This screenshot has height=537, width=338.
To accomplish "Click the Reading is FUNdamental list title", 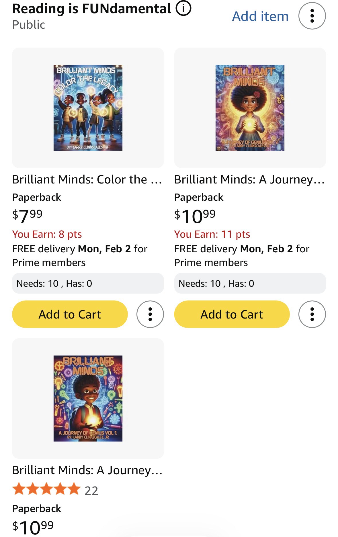I will (91, 9).
